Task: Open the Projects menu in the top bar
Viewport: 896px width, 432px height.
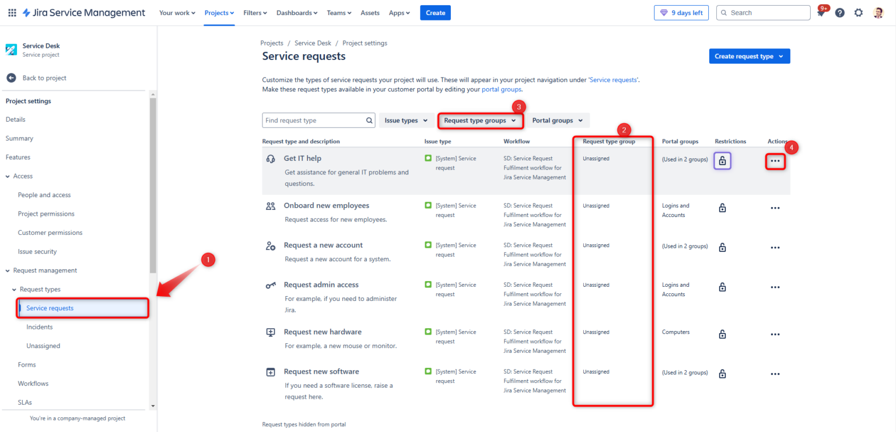Action: (219, 12)
